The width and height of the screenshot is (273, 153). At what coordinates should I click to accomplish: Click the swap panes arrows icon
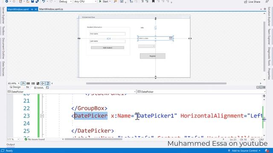(x=27, y=87)
